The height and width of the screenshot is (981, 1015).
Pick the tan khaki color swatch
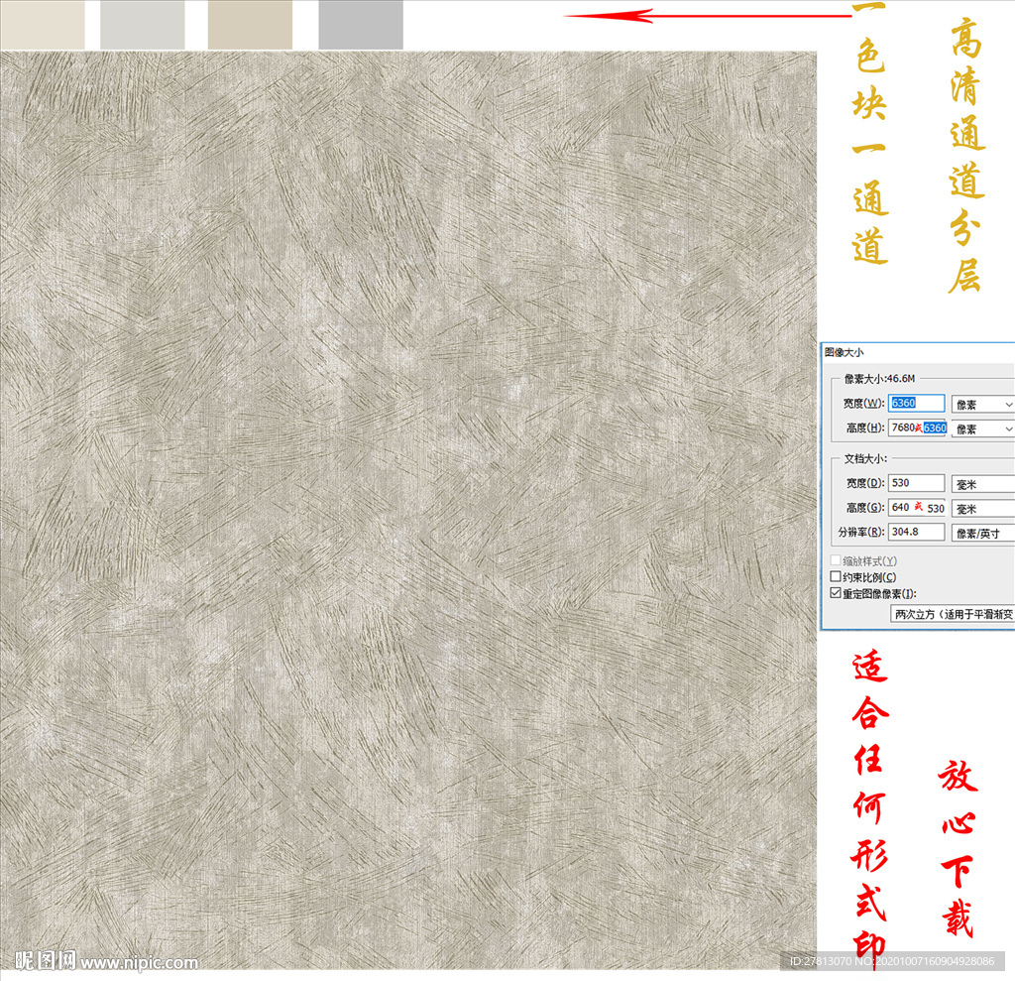(x=250, y=24)
